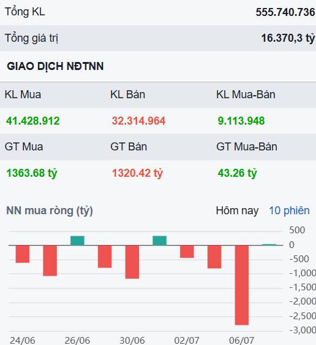Click the red bar between 24/06 and 26/06

pyautogui.click(x=50, y=260)
